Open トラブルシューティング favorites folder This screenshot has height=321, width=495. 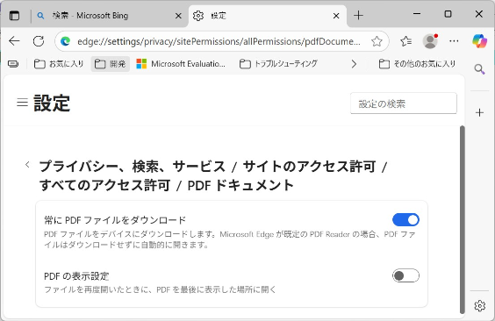tap(278, 64)
